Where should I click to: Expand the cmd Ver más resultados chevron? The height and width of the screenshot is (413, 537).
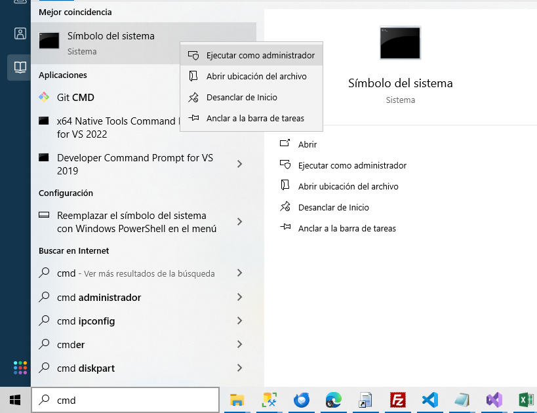(x=240, y=273)
